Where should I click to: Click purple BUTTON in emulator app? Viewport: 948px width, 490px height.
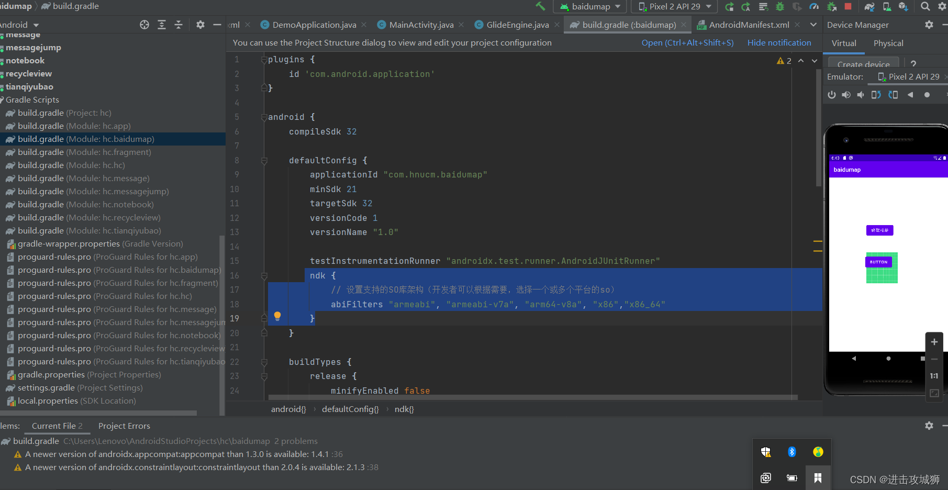pyautogui.click(x=878, y=262)
